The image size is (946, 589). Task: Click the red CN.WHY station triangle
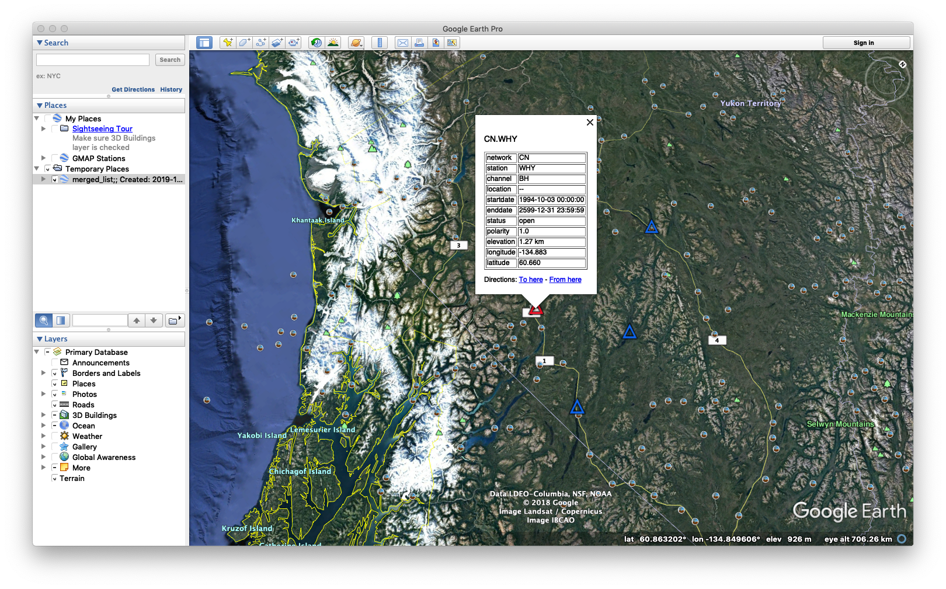point(537,309)
